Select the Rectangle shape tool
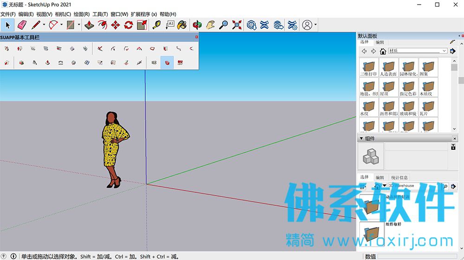The width and height of the screenshot is (464, 260). point(71,25)
